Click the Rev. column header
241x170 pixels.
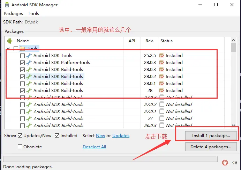(150, 41)
